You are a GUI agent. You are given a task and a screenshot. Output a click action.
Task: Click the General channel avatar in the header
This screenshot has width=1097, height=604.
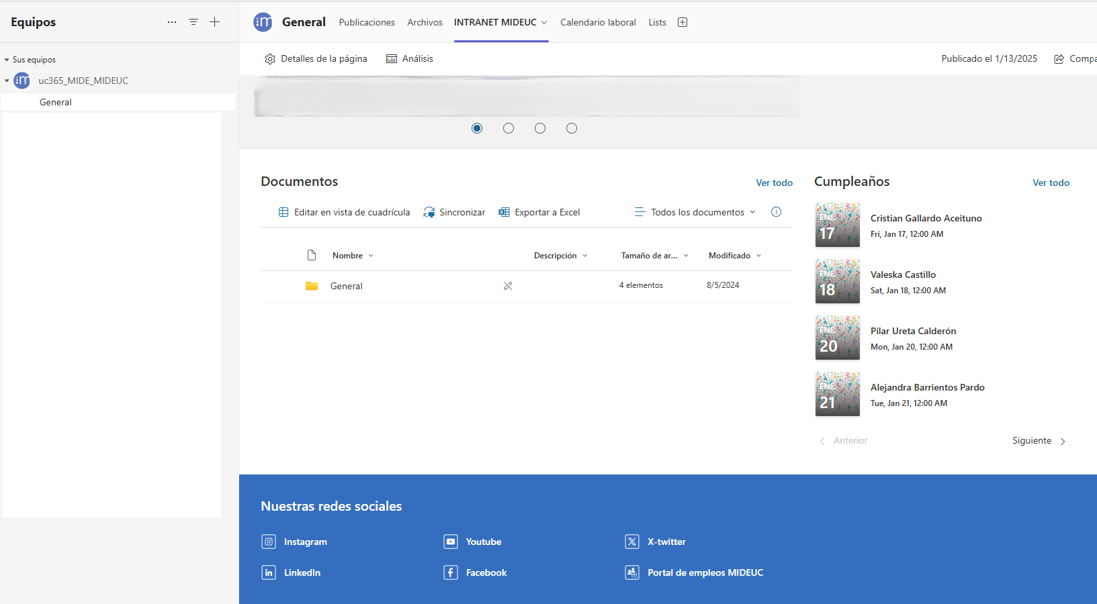click(x=263, y=22)
